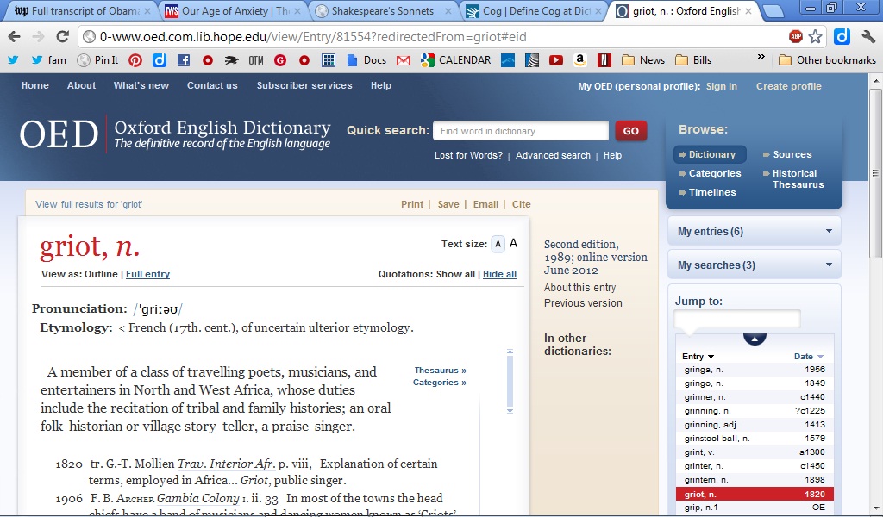
Task: Open the YouTube bookmark icon
Action: pos(556,60)
